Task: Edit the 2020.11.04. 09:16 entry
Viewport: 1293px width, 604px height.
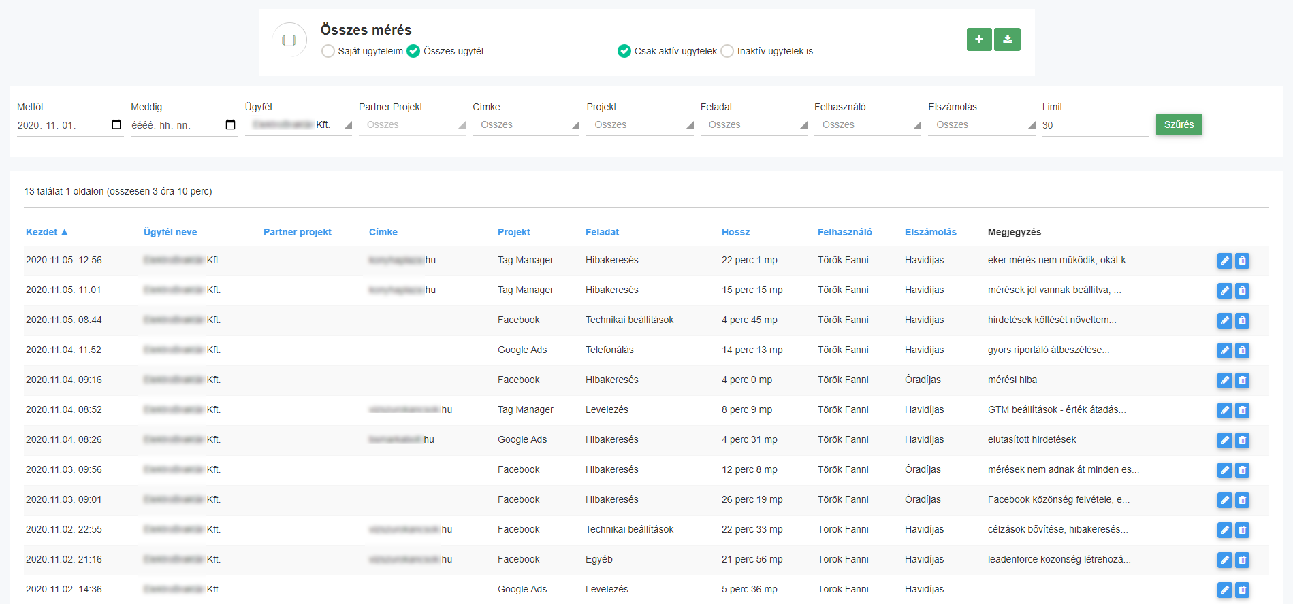Action: [x=1224, y=380]
